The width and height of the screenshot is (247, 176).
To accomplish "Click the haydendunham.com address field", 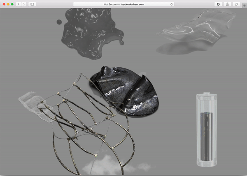I will coord(123,4).
